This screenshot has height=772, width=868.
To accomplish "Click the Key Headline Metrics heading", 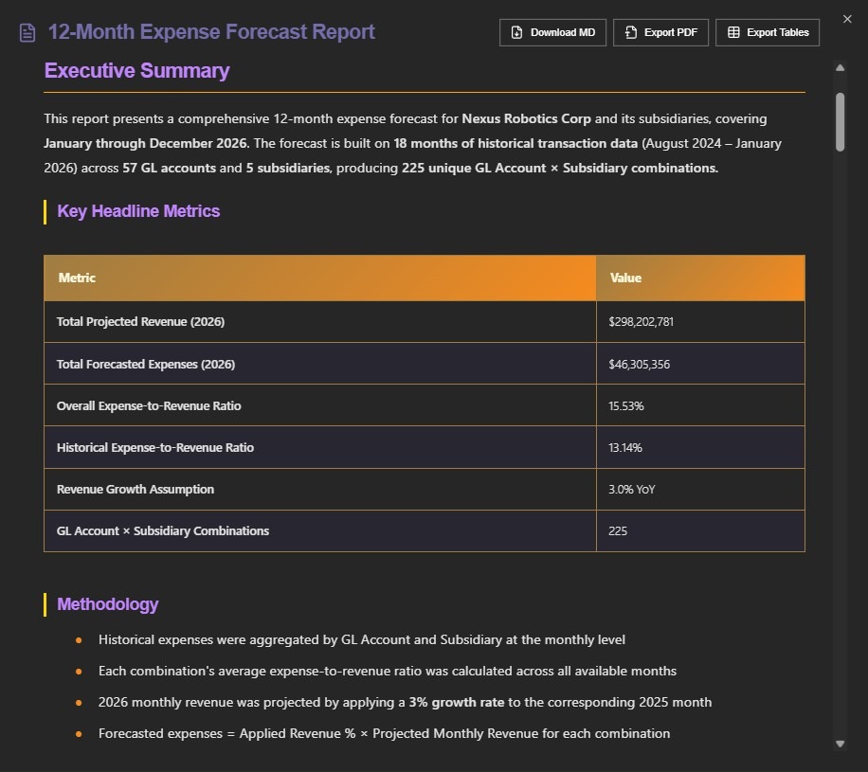I will pos(138,211).
